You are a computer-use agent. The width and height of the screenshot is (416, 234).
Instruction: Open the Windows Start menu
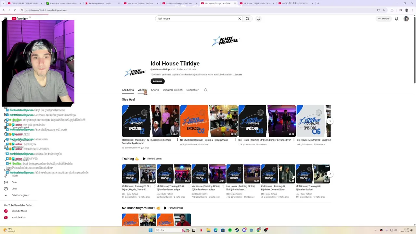(150, 230)
